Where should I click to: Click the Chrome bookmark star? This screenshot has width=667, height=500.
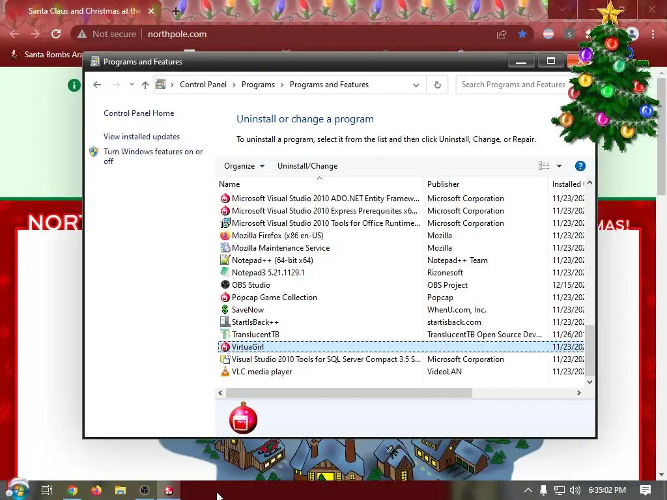522,34
